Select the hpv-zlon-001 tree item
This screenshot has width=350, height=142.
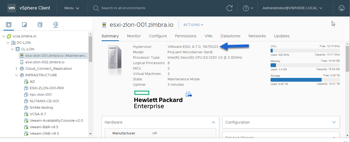coord(41,95)
